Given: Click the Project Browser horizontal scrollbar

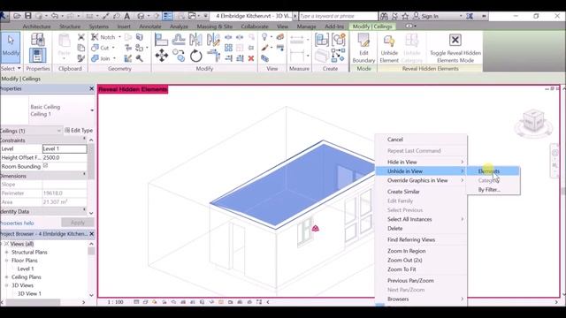Looking at the screenshot, I should pos(34,302).
